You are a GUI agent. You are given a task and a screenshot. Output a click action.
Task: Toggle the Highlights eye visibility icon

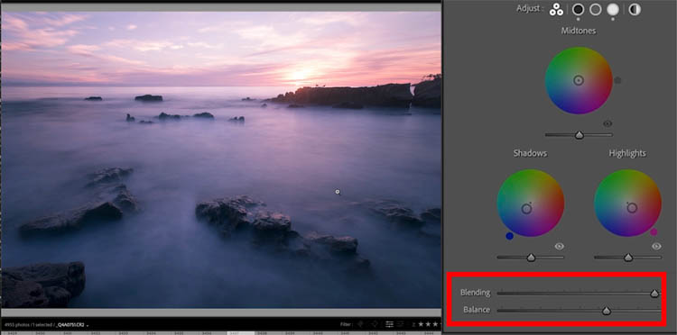[656, 247]
